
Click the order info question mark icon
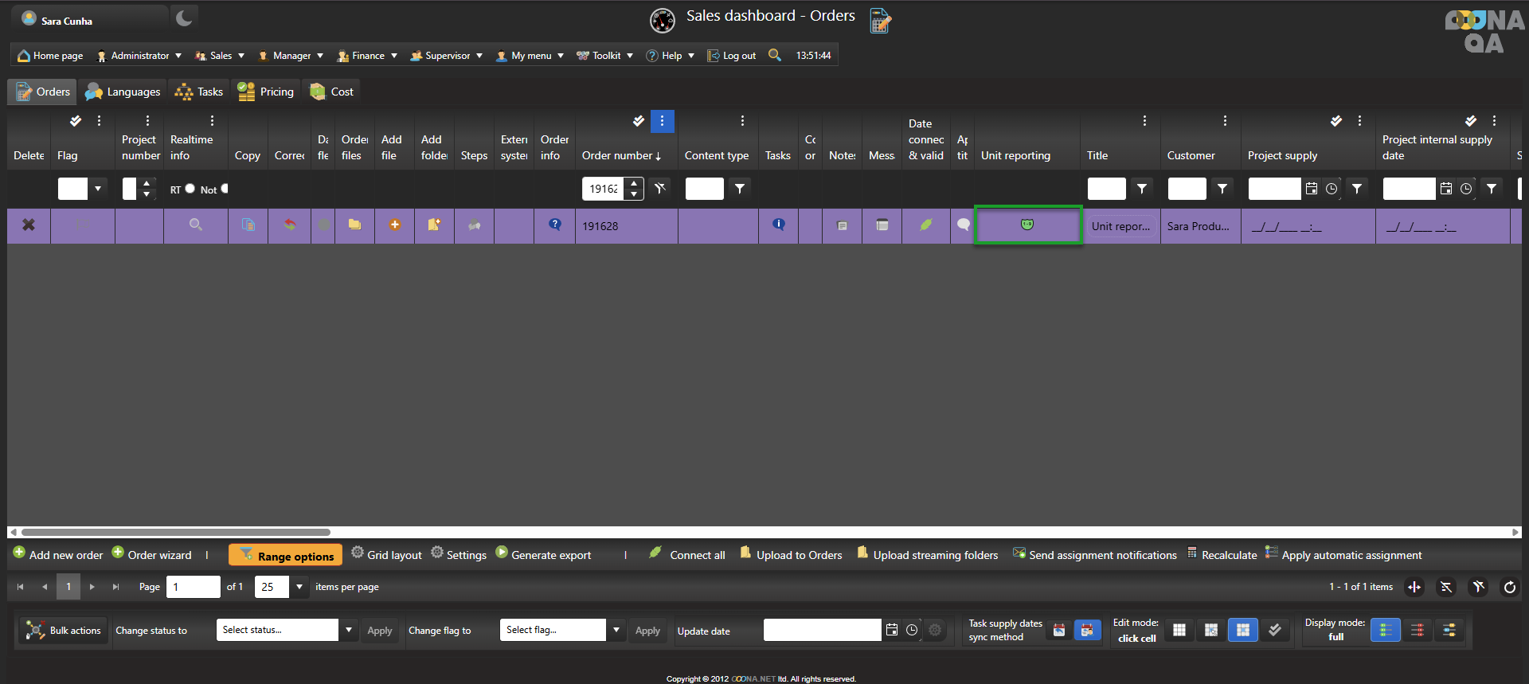554,225
